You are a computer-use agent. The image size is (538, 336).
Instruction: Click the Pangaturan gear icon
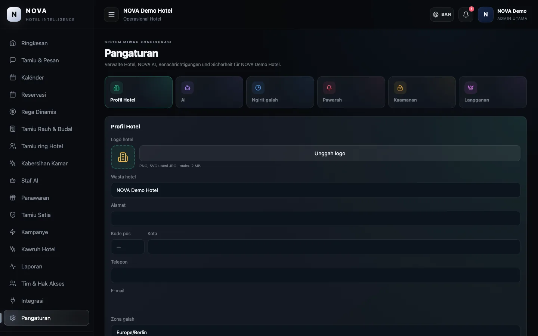coord(13,318)
